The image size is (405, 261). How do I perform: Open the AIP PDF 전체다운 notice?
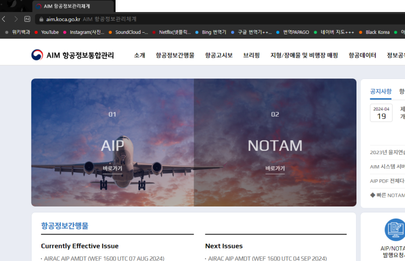[x=388, y=181]
